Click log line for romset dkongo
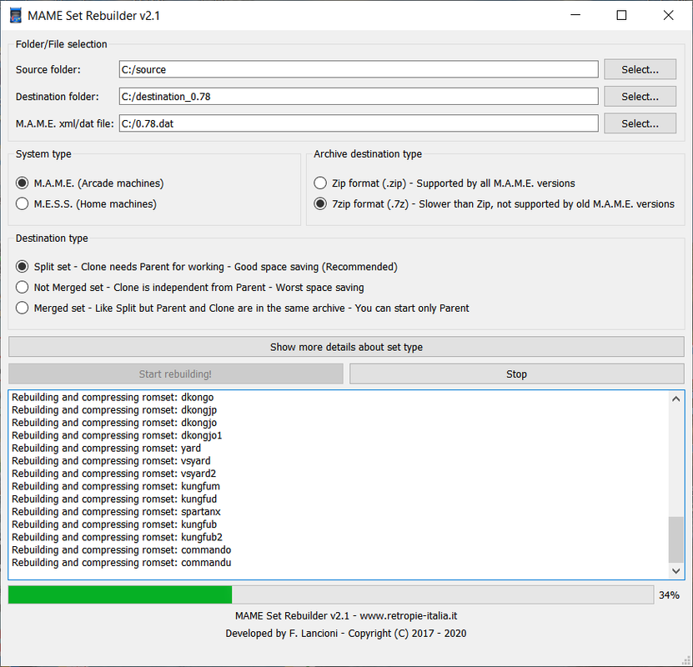 pyautogui.click(x=113, y=397)
